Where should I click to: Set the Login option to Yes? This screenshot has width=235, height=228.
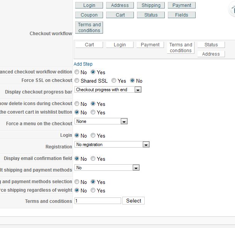tap(93, 136)
